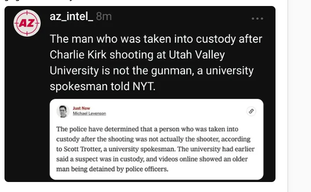The image size is (311, 192).
Task: Open the az_intel_ username profile link
Action: click(x=71, y=16)
